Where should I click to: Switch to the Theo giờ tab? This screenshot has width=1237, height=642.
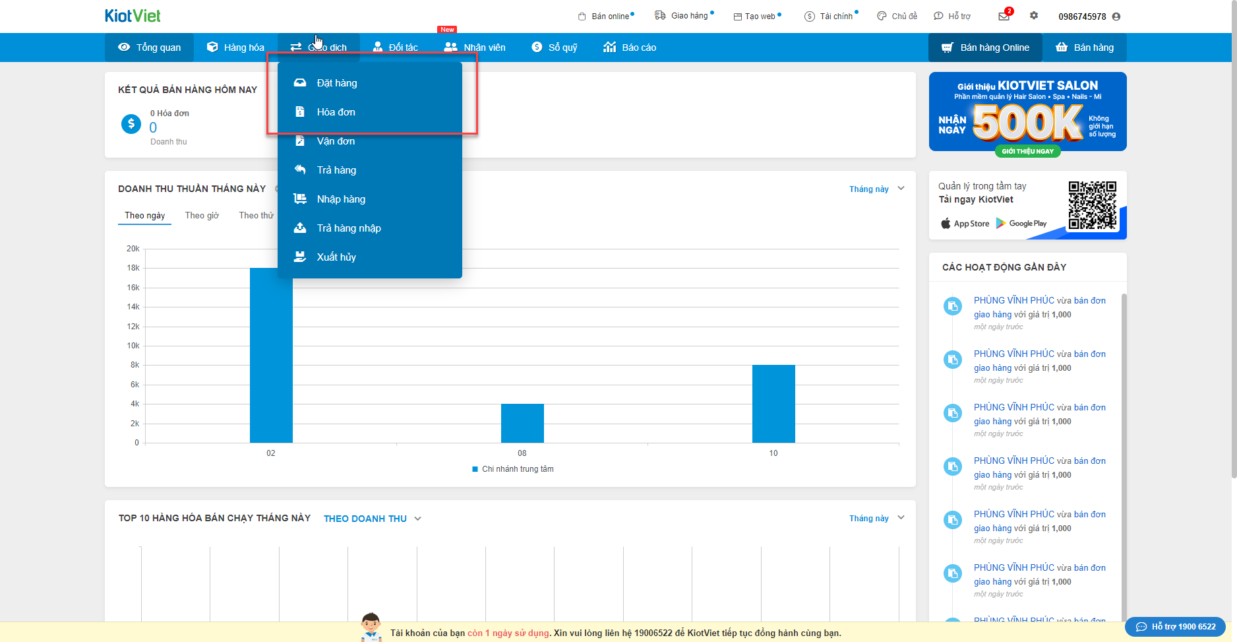(x=202, y=216)
